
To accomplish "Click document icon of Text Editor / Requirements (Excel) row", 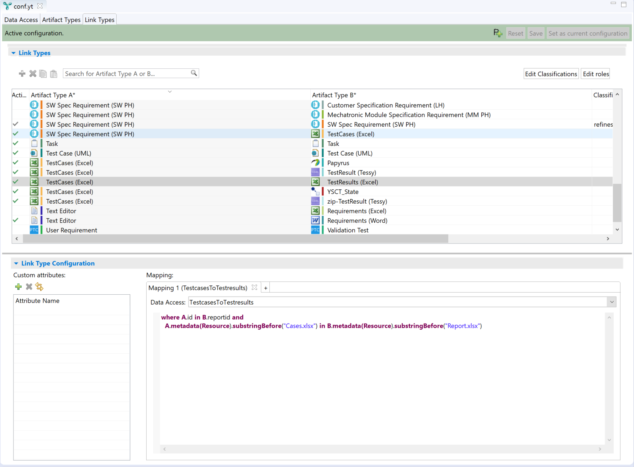I will (x=34, y=211).
